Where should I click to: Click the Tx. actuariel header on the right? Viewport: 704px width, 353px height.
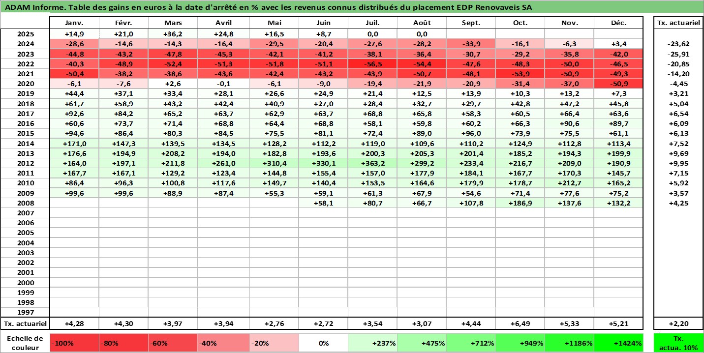point(678,23)
